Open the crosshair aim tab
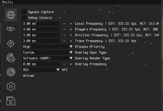This screenshot has width=163, height=111. (x=11, y=44)
